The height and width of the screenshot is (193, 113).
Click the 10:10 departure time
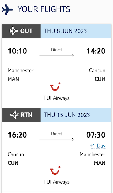click(17, 51)
